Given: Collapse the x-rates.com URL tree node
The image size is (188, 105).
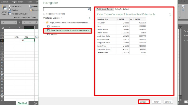Looking at the screenshot, I should click(45, 23).
